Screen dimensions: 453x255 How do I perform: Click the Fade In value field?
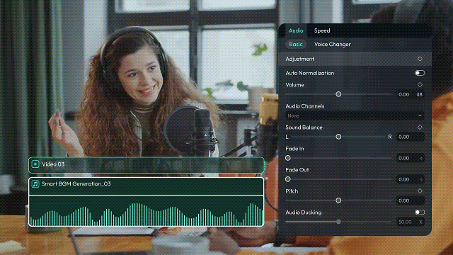click(411, 158)
